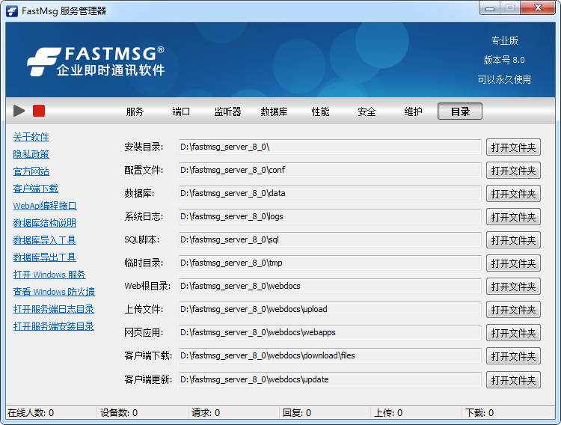Click the 客户端下载 sidebar link
Viewport: 561px width, 425px height.
tap(35, 189)
